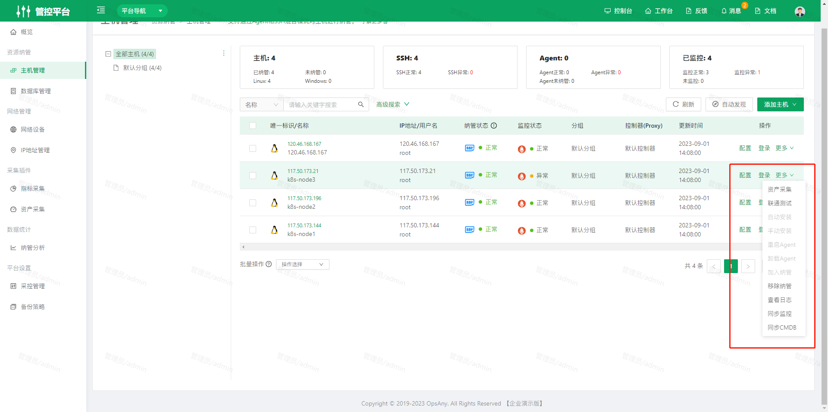Screen dimensions: 828x412
Task: Collapse the 全部主机 tree node
Action: point(108,54)
